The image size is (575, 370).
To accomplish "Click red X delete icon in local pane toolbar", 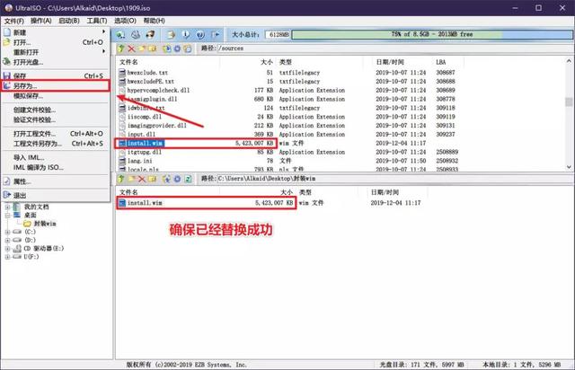I will 142,179.
